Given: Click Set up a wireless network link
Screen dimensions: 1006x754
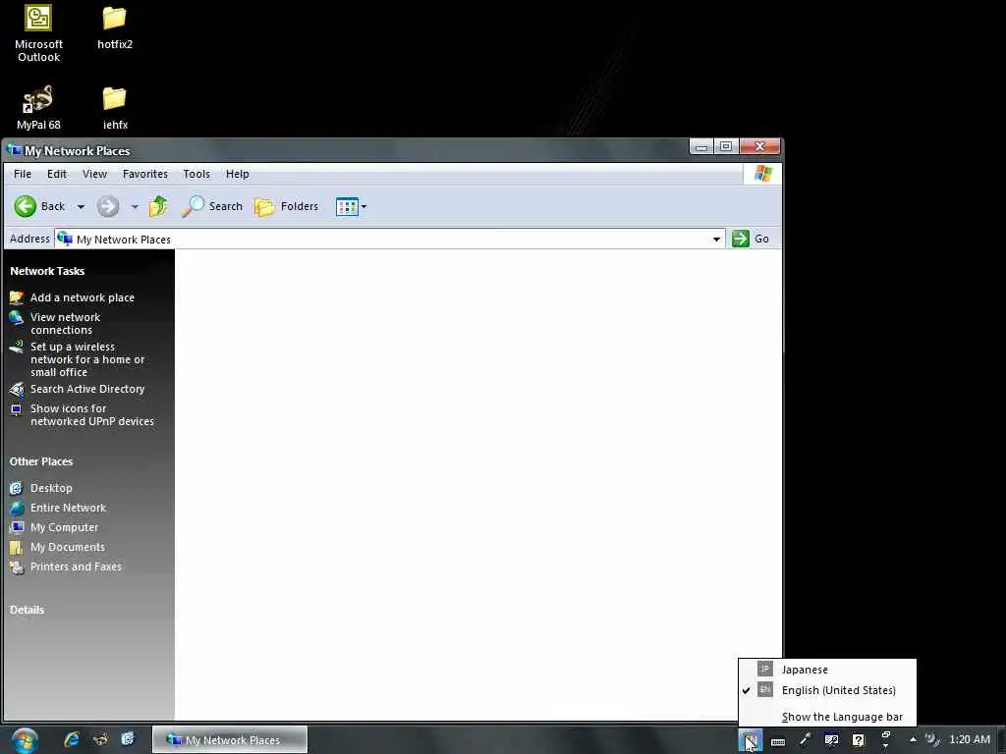Looking at the screenshot, I should tap(87, 359).
